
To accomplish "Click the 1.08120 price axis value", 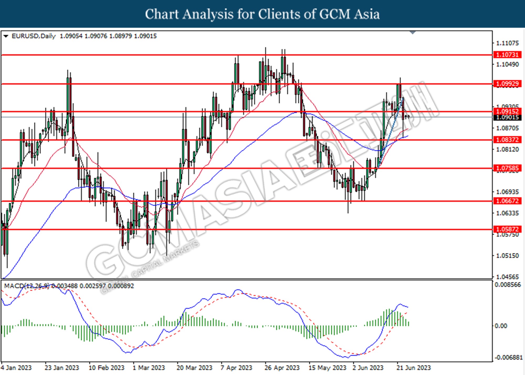I will 507,149.
